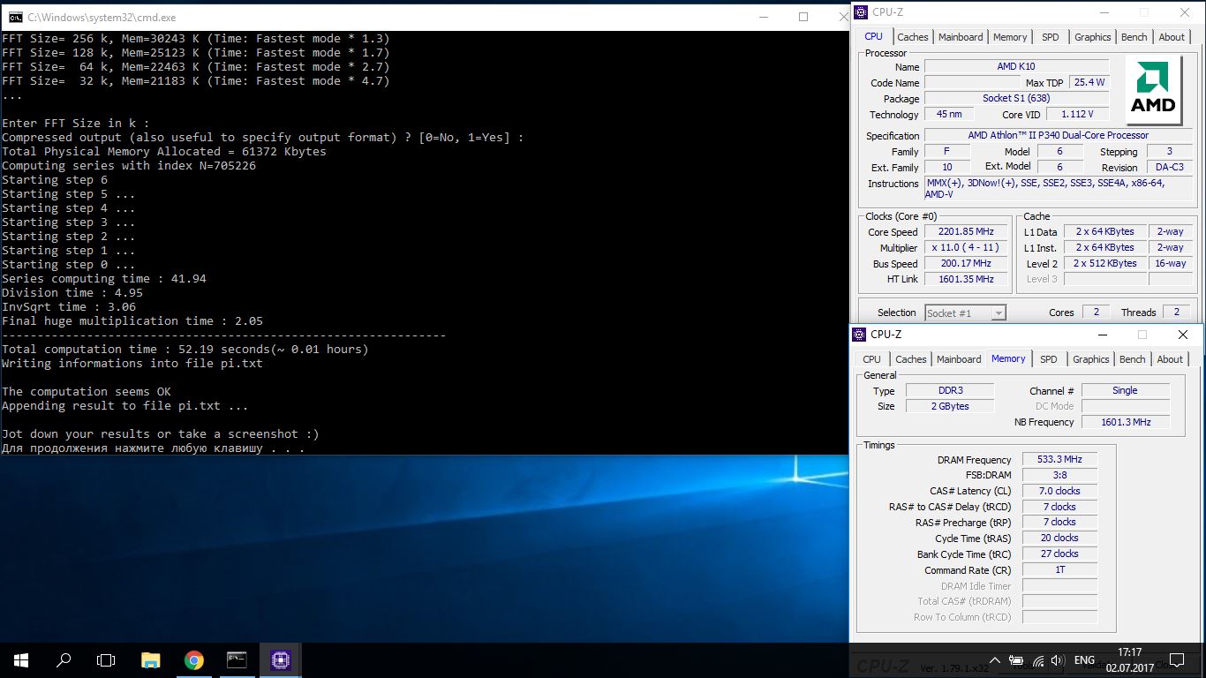
Task: Click the Revision value DA-C3
Action: point(1169,167)
